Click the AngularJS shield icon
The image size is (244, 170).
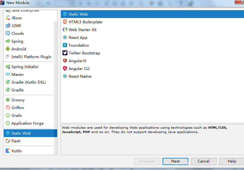tap(65, 61)
